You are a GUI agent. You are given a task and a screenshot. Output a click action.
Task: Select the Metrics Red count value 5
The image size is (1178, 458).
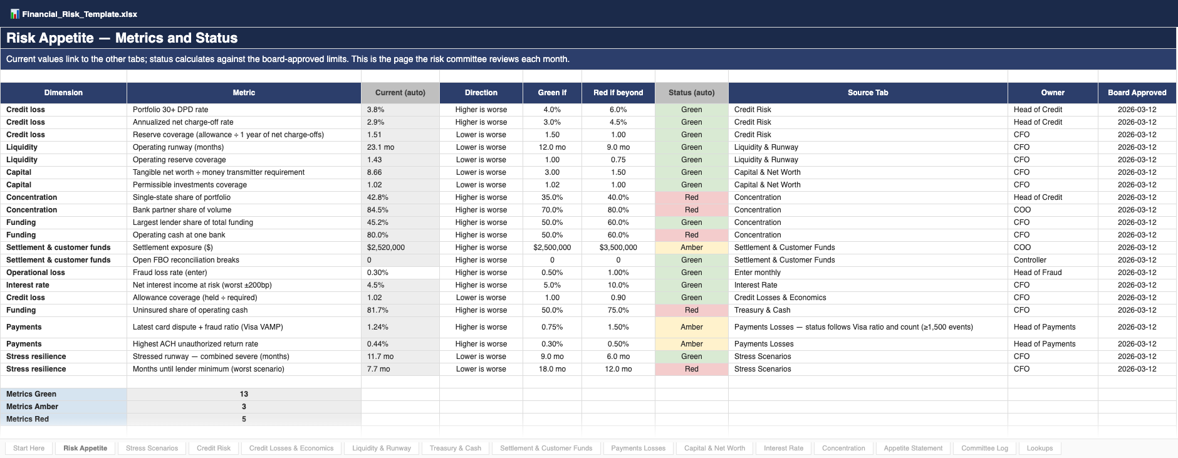point(244,419)
